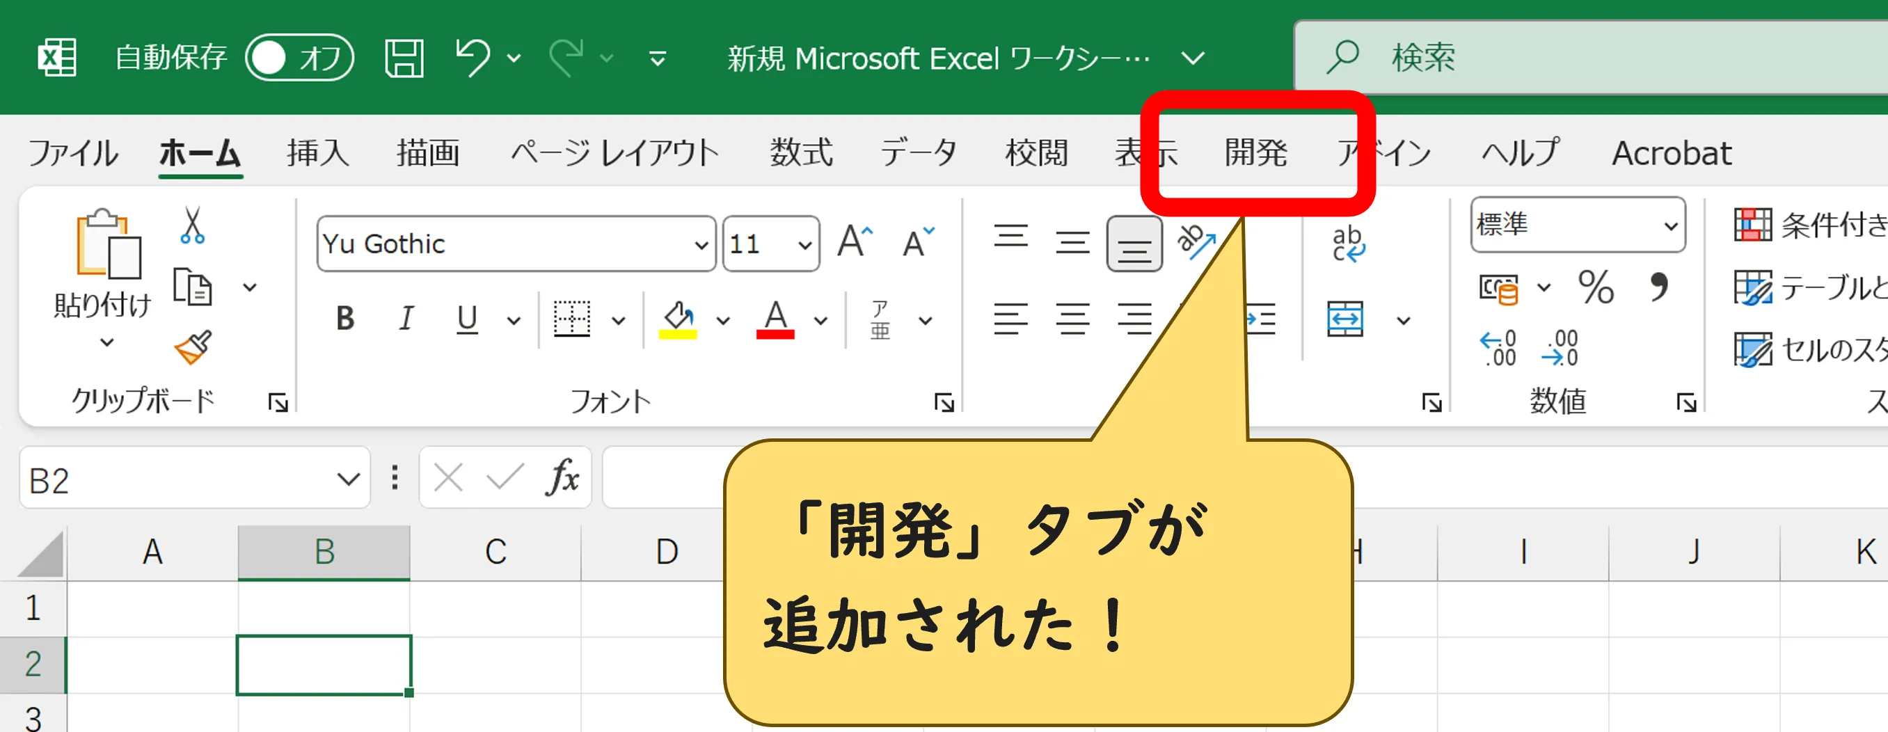Click the Comma Style icon
The height and width of the screenshot is (732, 1888).
[1658, 286]
